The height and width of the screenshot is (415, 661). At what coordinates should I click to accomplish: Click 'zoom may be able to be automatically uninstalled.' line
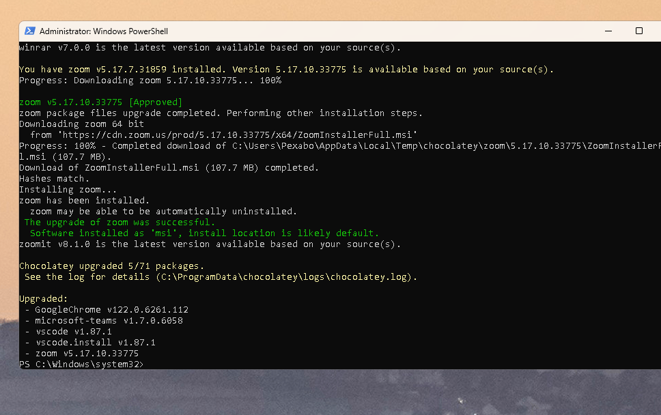pyautogui.click(x=164, y=212)
